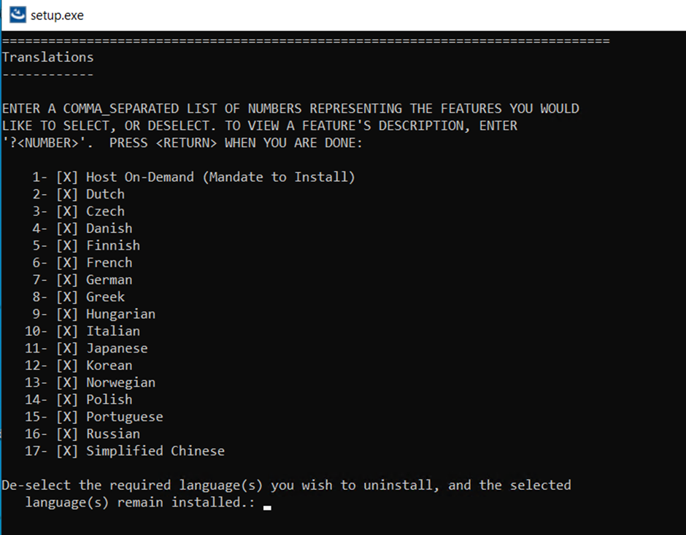Click the setup.exe icon in title bar
The width and height of the screenshot is (686, 535).
pyautogui.click(x=18, y=15)
